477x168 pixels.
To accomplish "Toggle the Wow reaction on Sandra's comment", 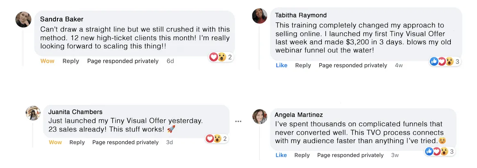I will 47,61.
